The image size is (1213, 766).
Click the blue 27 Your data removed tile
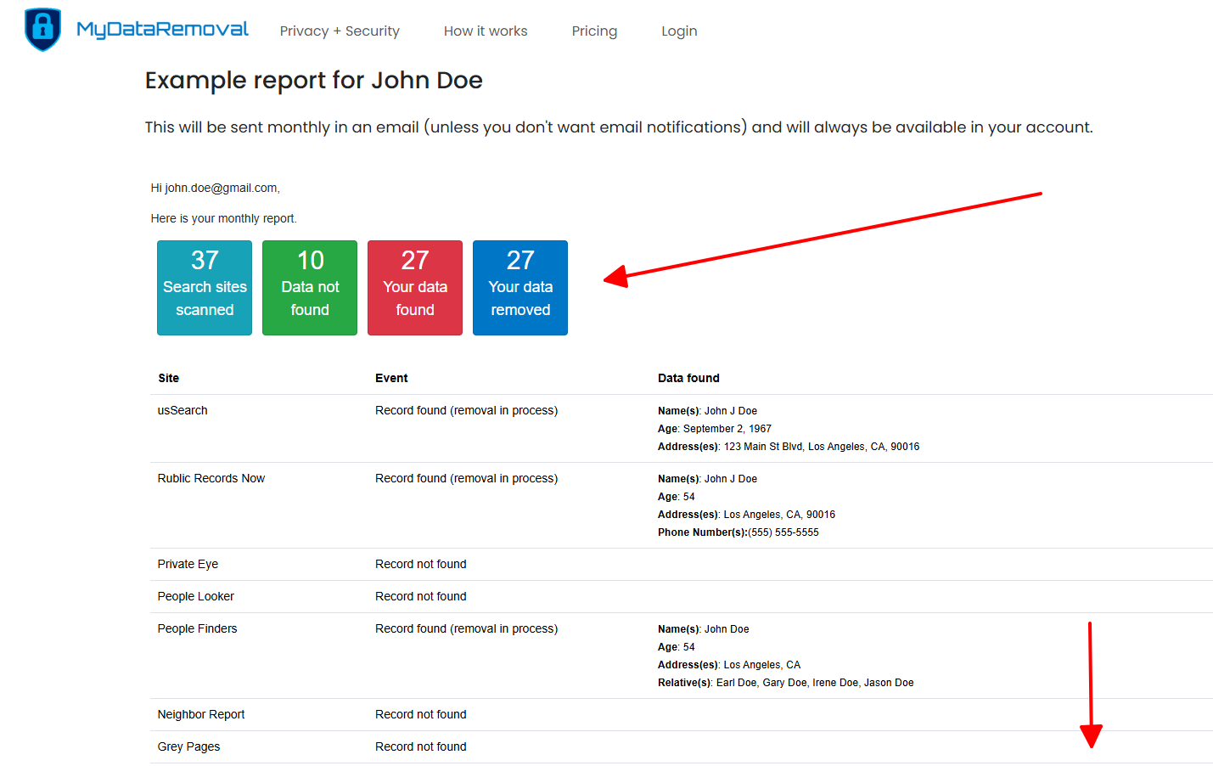click(520, 288)
